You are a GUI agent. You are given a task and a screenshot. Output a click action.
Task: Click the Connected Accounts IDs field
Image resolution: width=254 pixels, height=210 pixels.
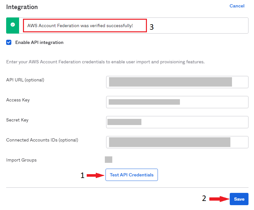[177, 142]
